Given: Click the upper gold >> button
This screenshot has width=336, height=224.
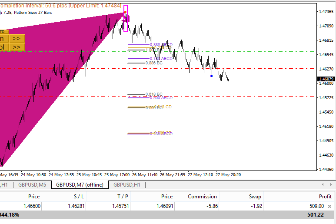Looking at the screenshot, I should [x=17, y=39].
